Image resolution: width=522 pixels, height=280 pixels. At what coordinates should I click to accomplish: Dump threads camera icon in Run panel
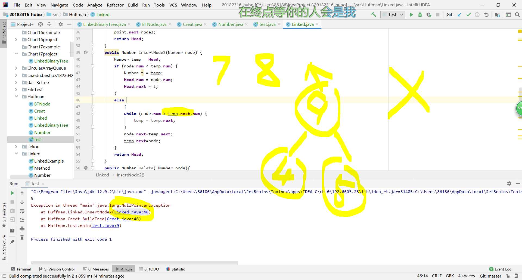[12, 211]
